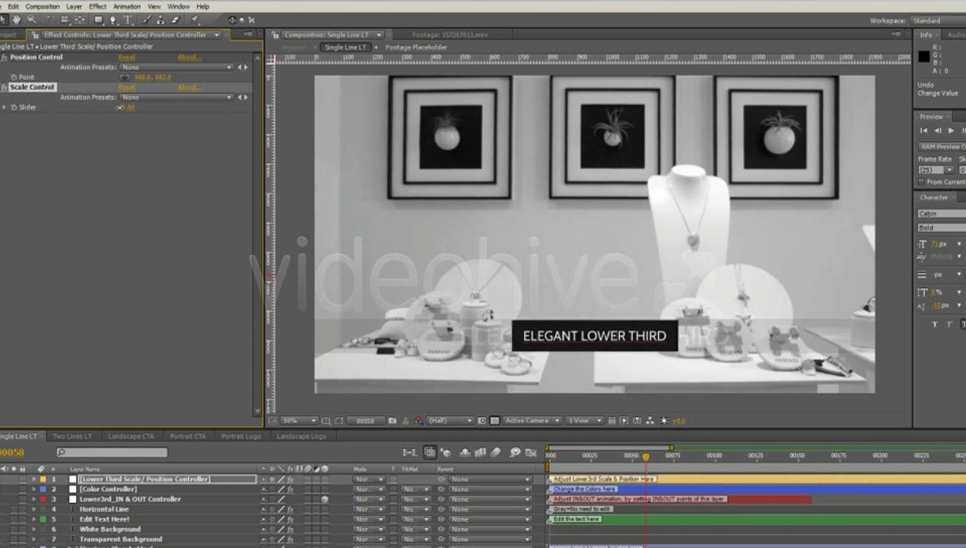Toggle 3D switch for Lower3rd_IN & OUT Controller
This screenshot has height=548, width=966.
coord(325,499)
